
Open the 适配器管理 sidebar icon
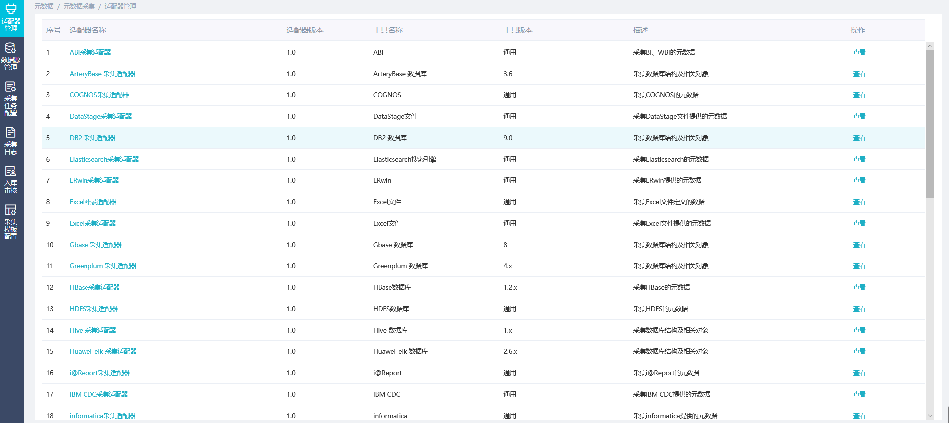[11, 18]
